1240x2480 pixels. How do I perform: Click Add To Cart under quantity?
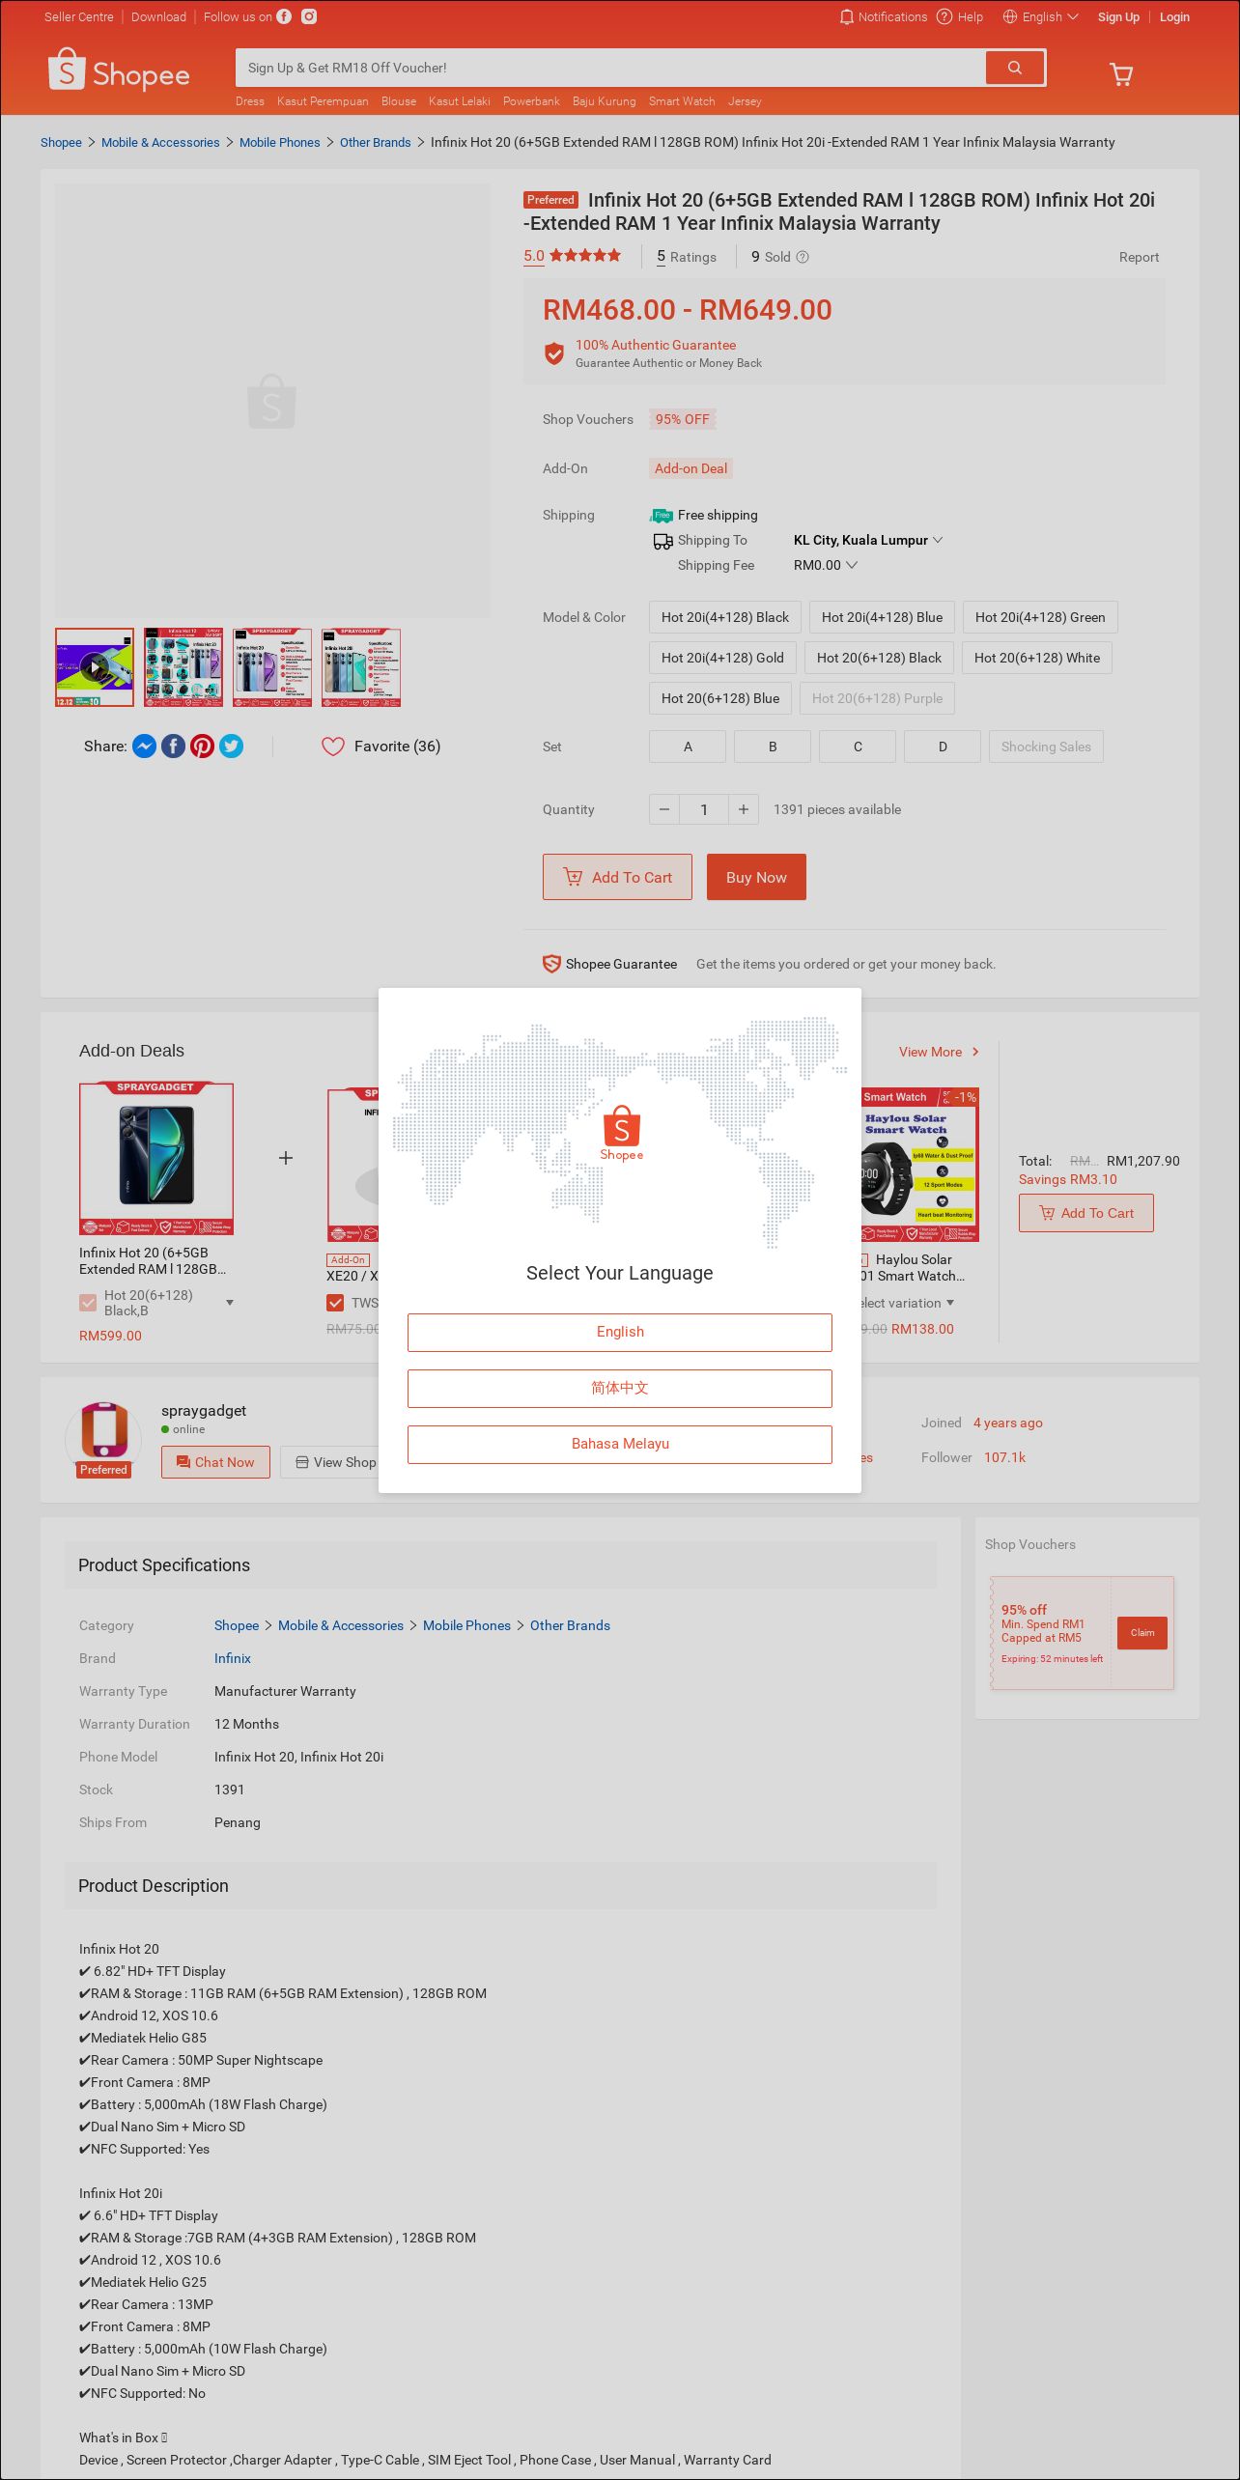click(x=617, y=877)
